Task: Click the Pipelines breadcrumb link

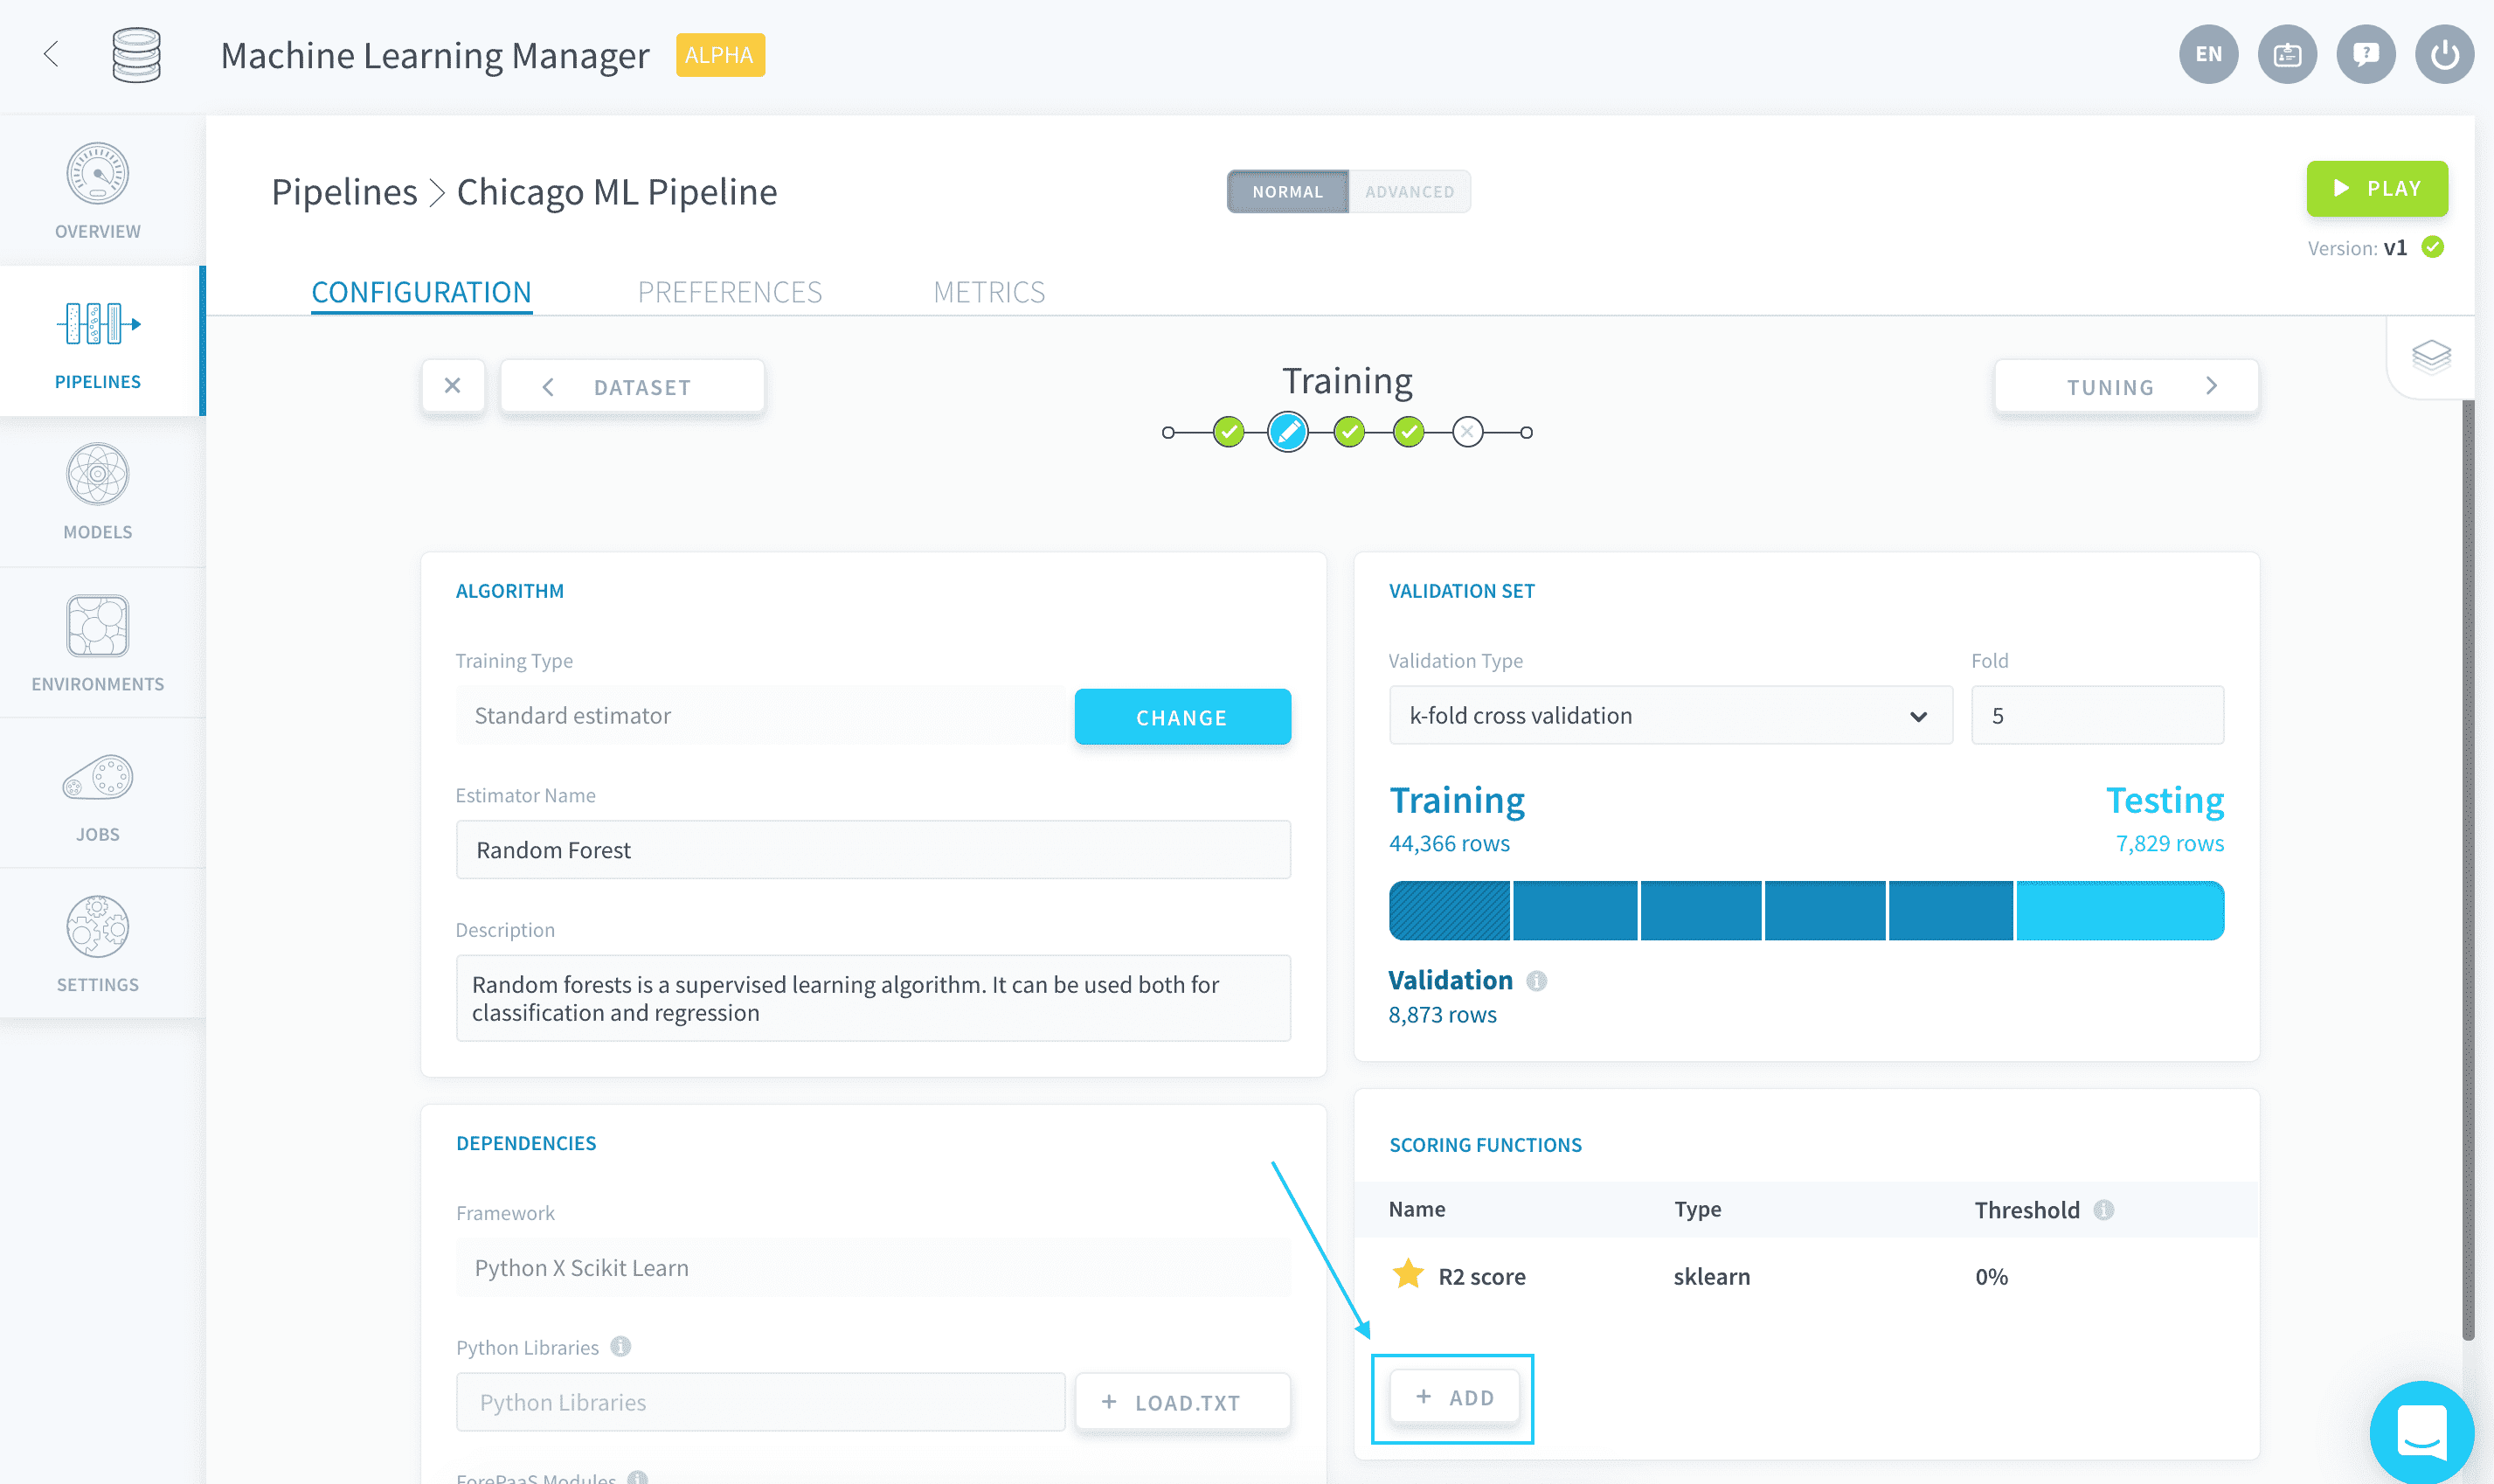Action: pyautogui.click(x=343, y=191)
